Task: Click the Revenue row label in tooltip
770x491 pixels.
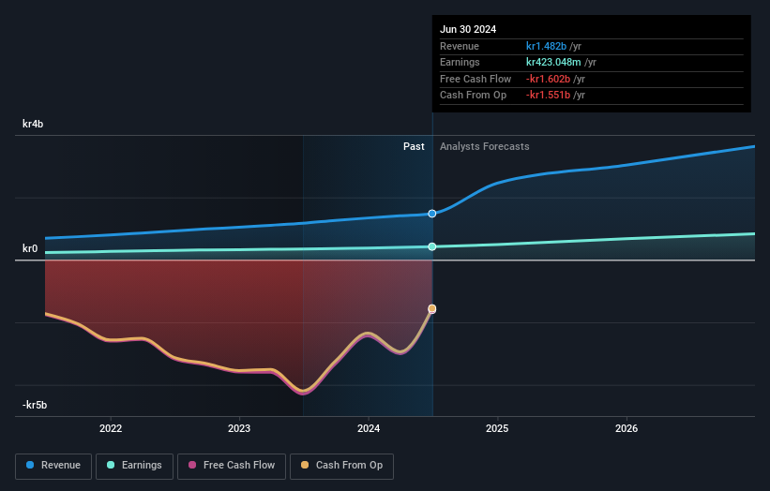Action: pos(460,46)
